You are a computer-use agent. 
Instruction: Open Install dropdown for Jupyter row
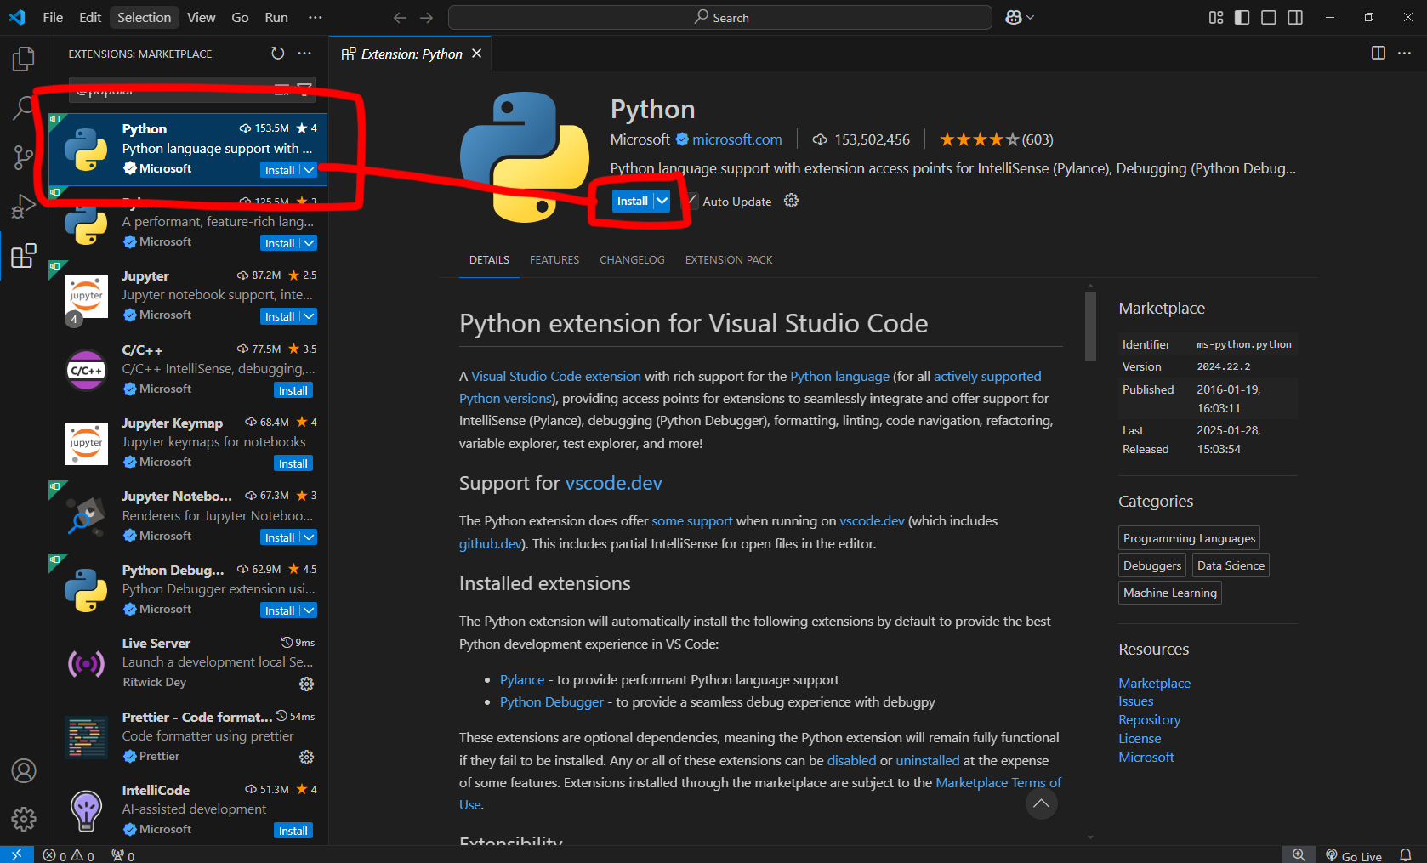[309, 316]
